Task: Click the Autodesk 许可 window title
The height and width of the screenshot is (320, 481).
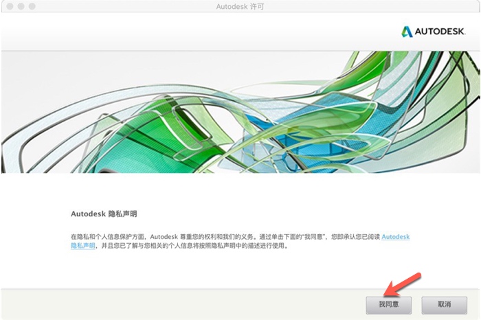Action: pos(240,6)
